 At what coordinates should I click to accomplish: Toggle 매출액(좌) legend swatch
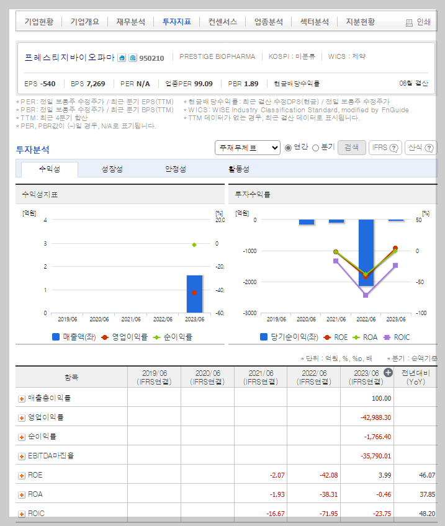click(x=56, y=337)
